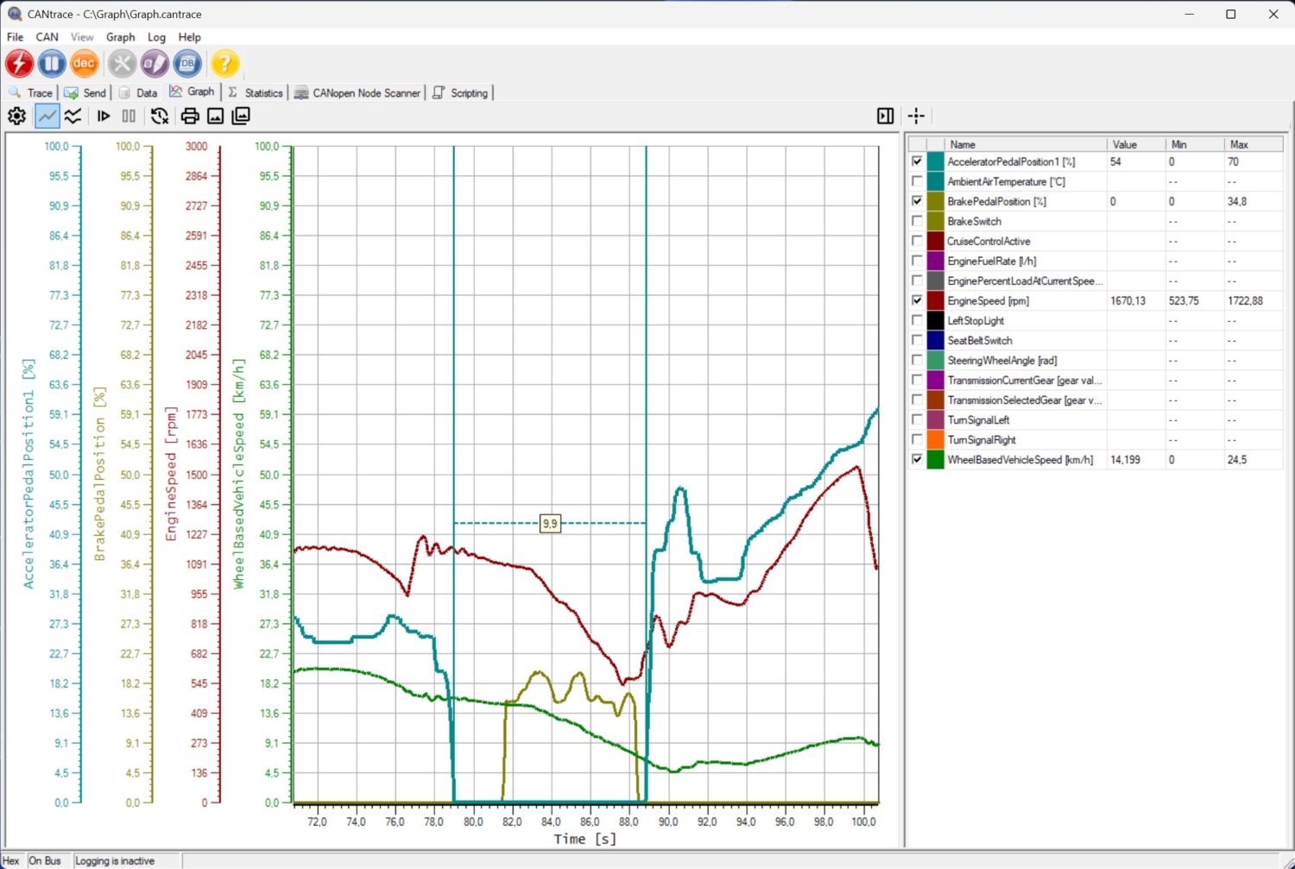
Task: Save the graph image icon
Action: pyautogui.click(x=215, y=116)
